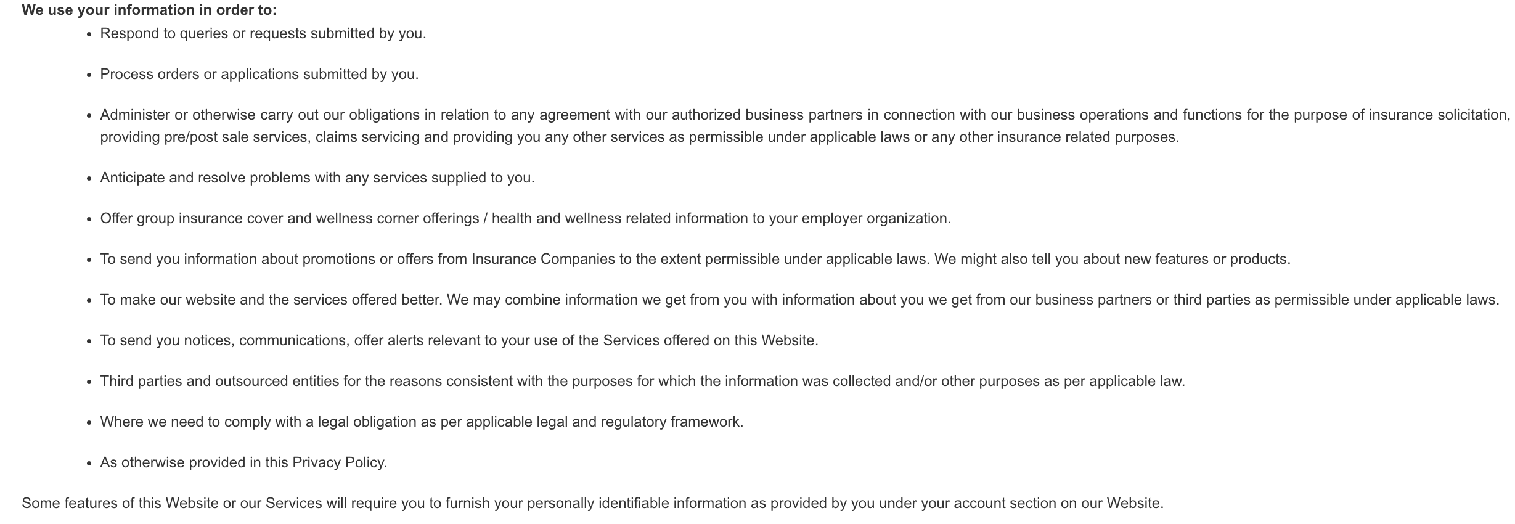This screenshot has height=524, width=1515.
Task: Click the "Respond to queries or requests" bullet
Action: click(263, 33)
